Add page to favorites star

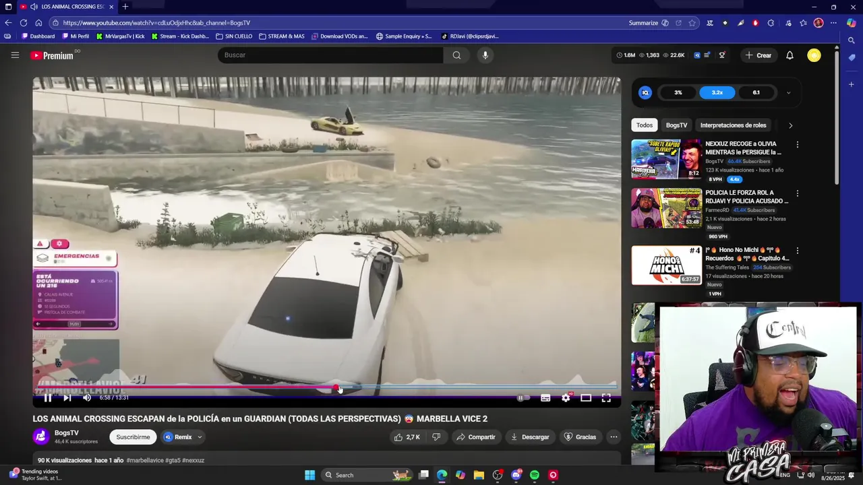coord(692,23)
